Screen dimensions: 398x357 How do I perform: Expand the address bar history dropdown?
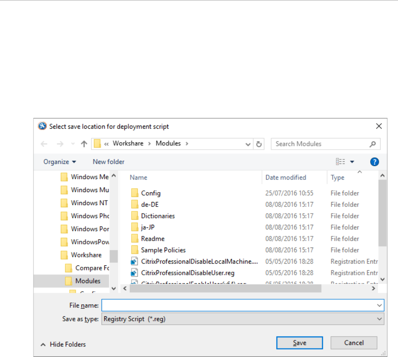click(248, 144)
